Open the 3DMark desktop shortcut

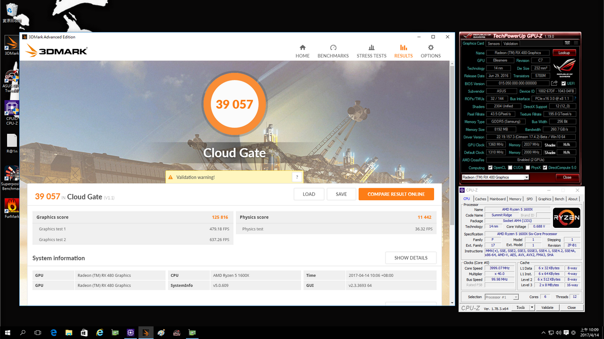pos(12,45)
